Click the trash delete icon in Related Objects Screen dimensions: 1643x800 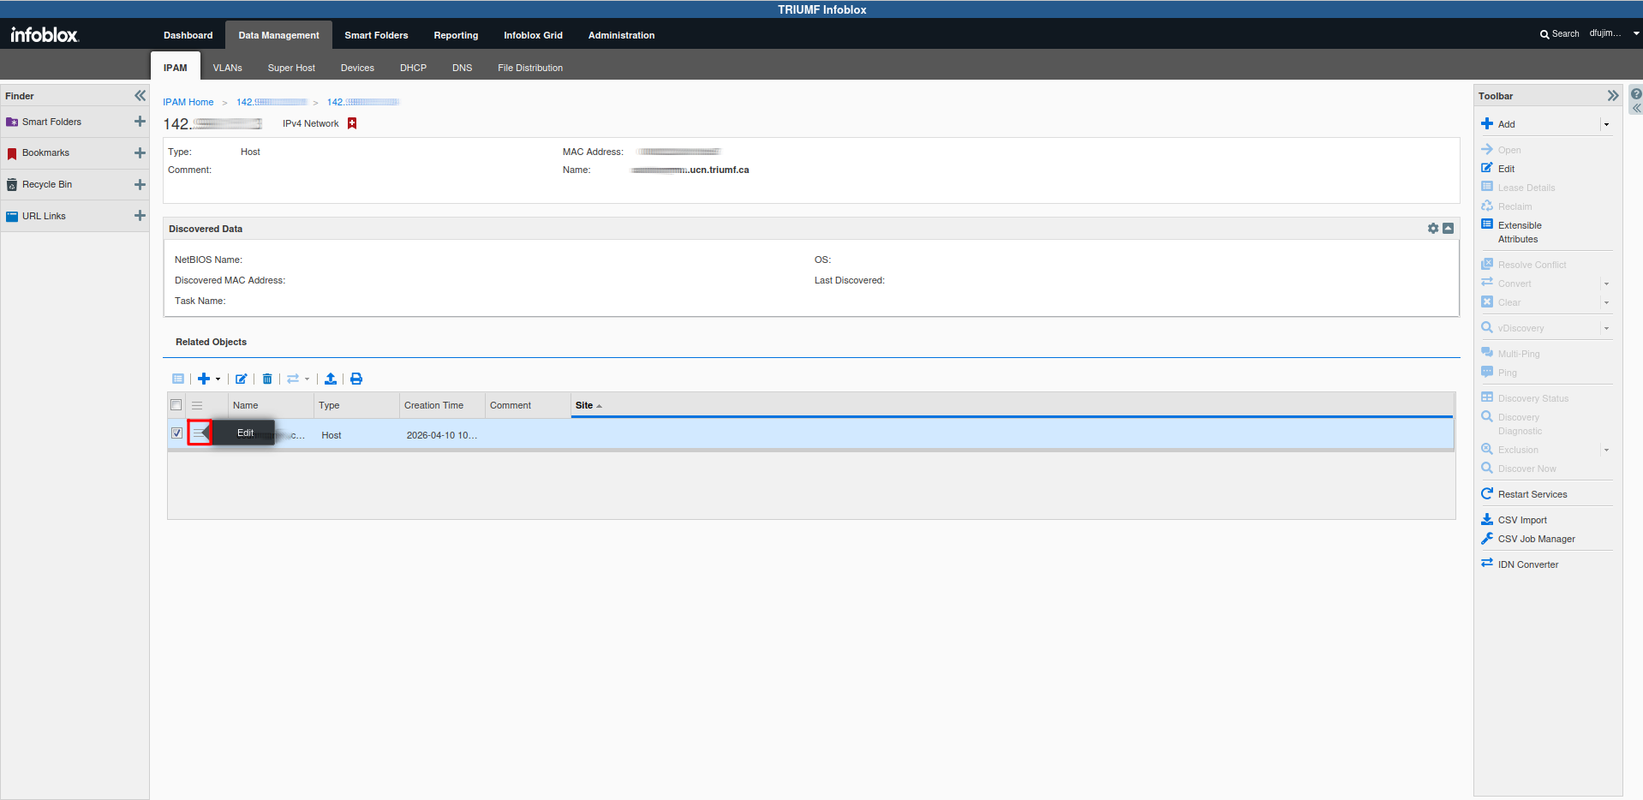click(267, 379)
